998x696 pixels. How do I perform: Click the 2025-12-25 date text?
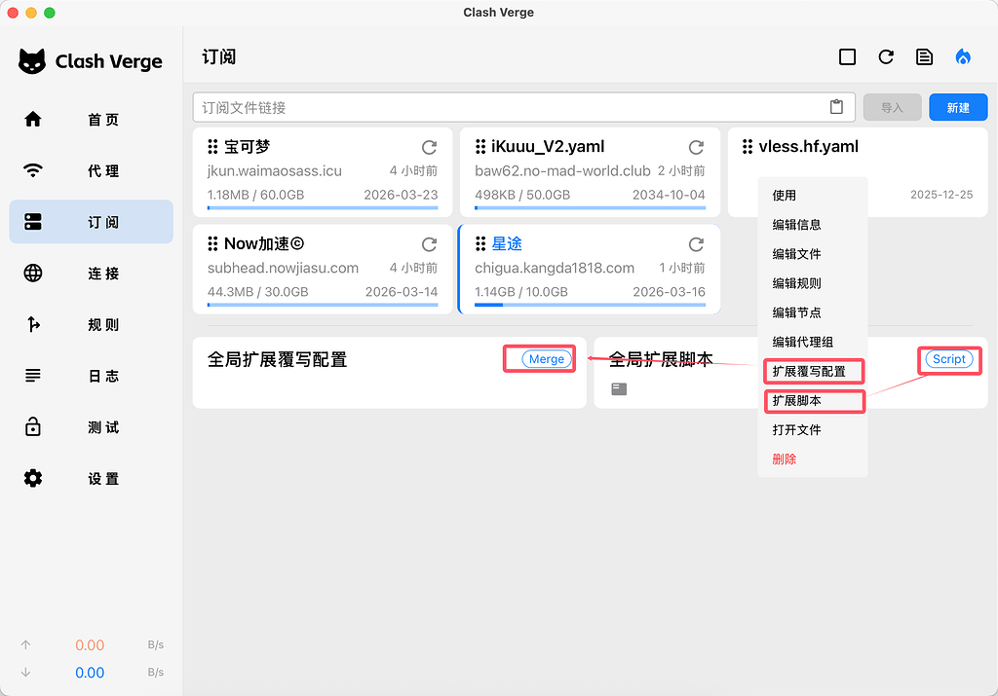941,195
